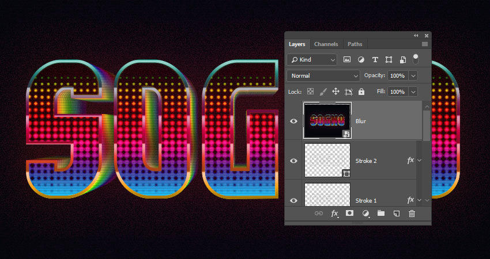Filter for adjustment layers icon
This screenshot has width=490, height=259.
pos(361,60)
